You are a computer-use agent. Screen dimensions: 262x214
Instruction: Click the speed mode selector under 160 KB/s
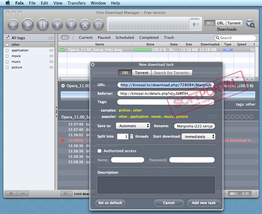[x=196, y=24]
